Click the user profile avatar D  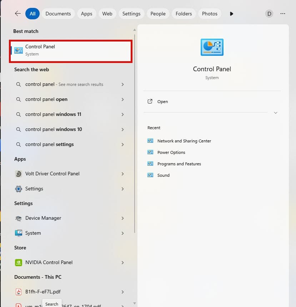269,14
